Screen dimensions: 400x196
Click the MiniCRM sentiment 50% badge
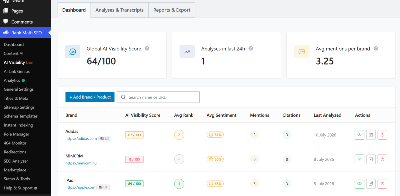coord(215,159)
